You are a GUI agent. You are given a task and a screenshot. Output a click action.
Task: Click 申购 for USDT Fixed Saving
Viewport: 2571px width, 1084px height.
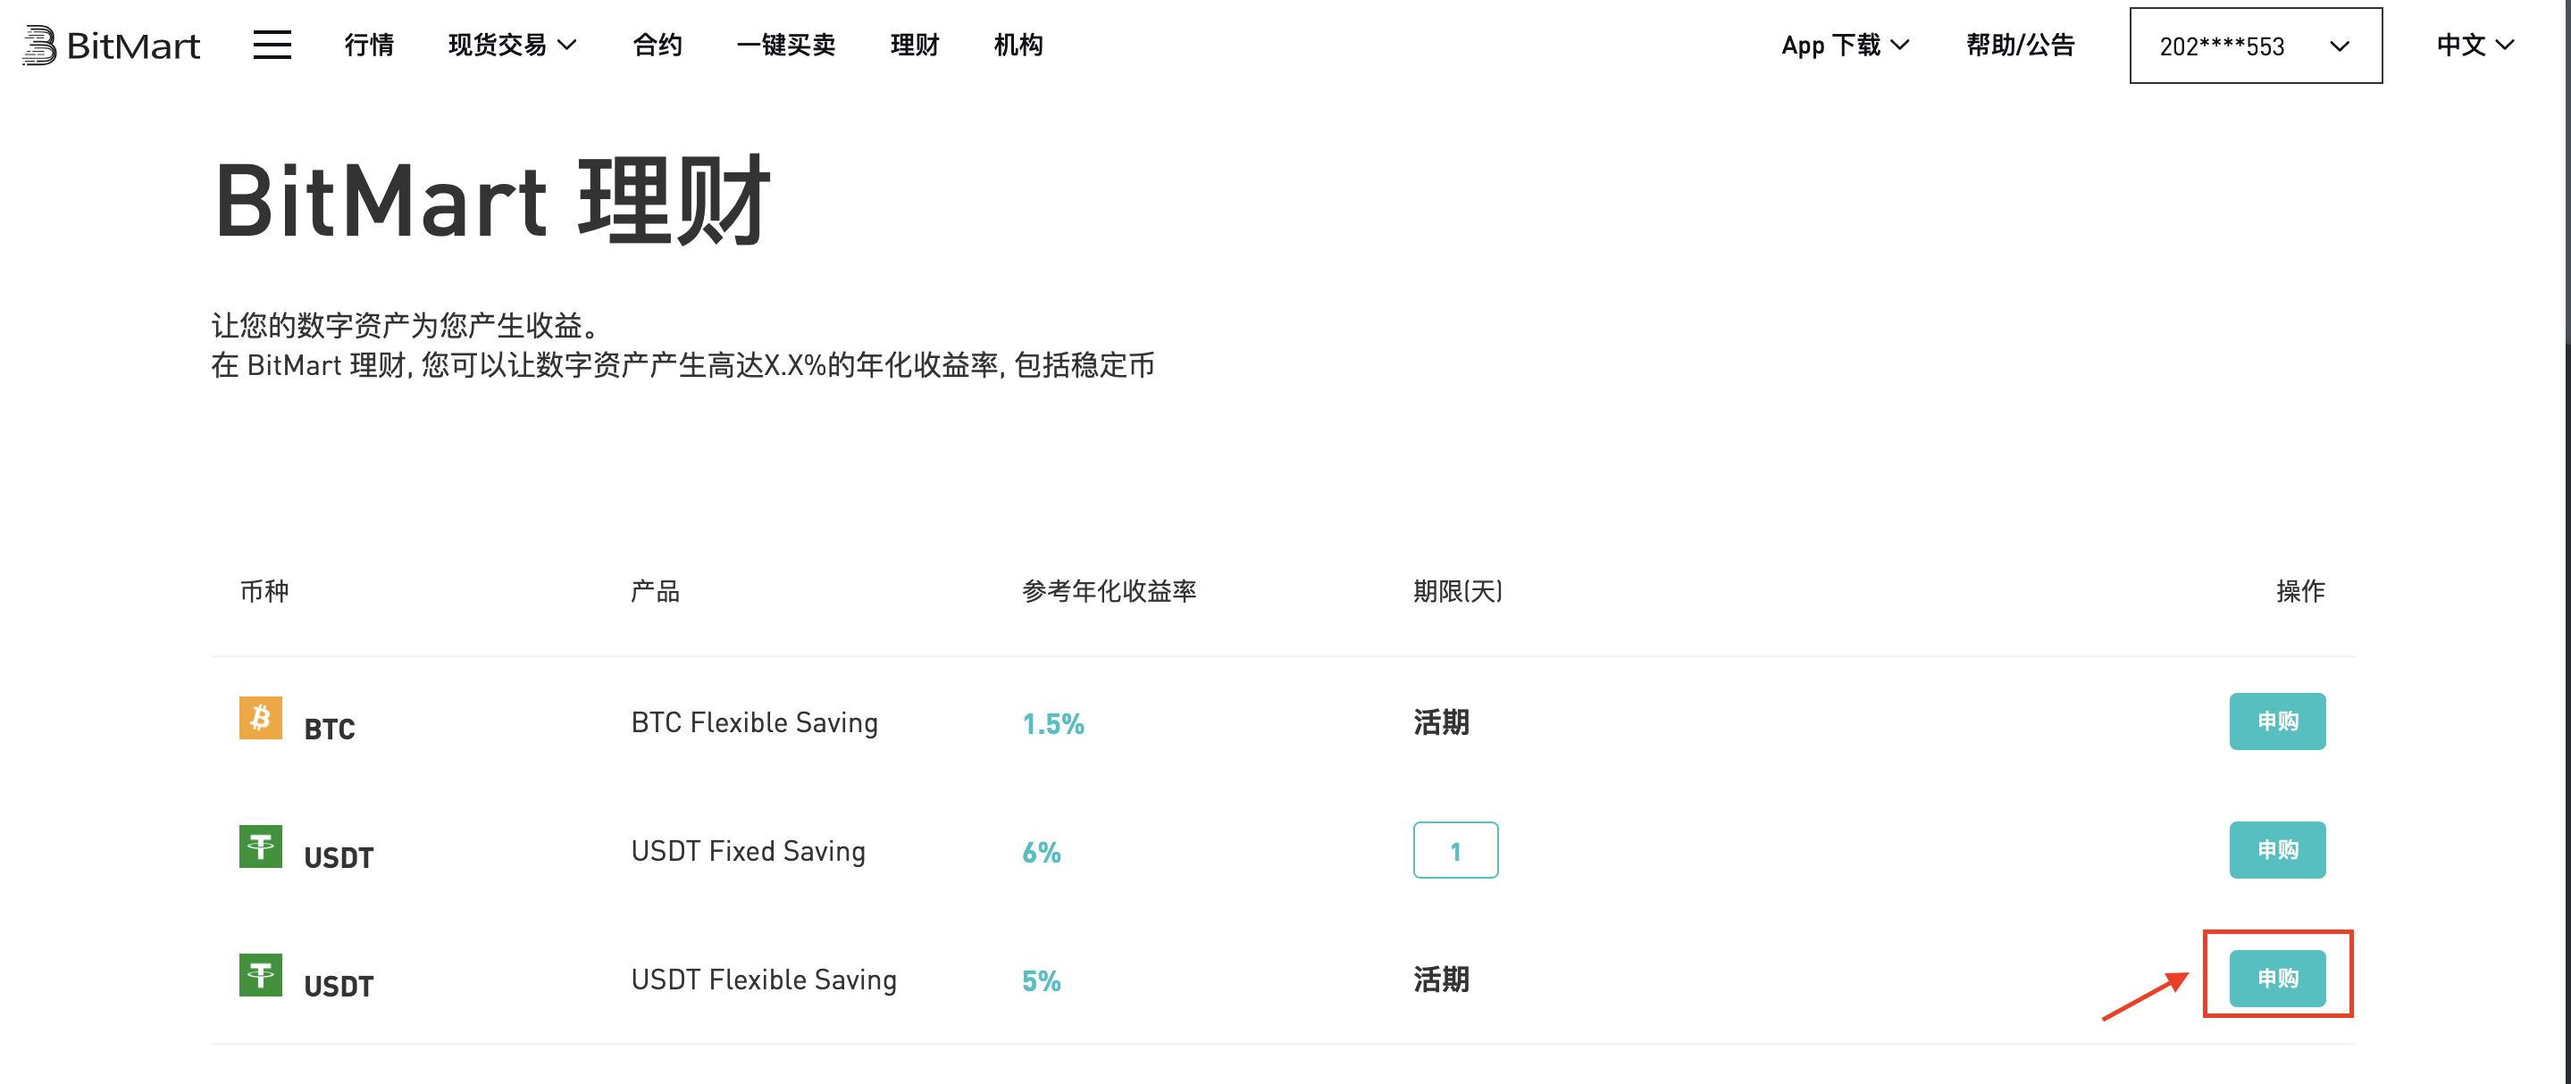click(x=2276, y=850)
